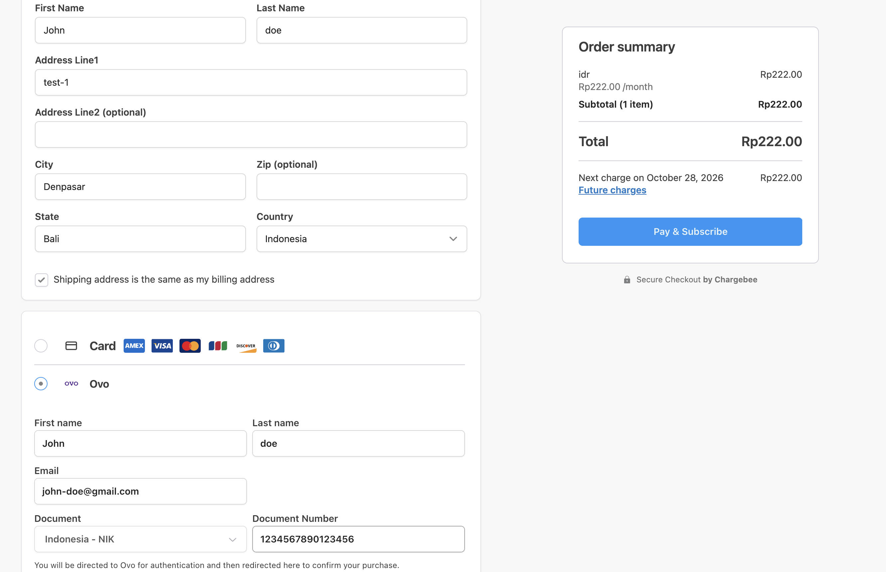Screen dimensions: 886x572
Task: Click the Mastercard logo
Action: 190,346
